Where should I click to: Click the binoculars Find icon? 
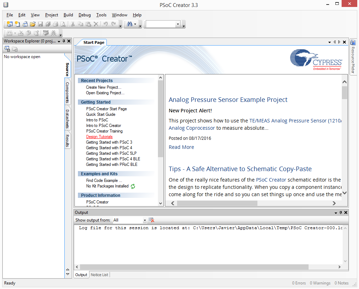click(130, 24)
